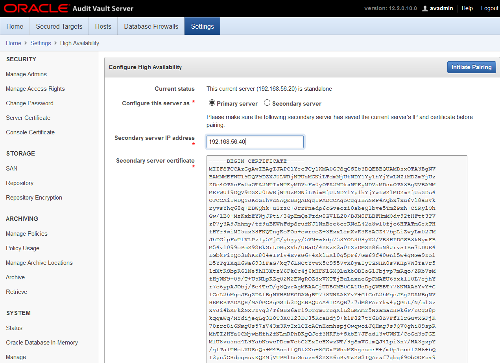Click the Secondary server certificate label
500x363 pixels.
coord(155,161)
